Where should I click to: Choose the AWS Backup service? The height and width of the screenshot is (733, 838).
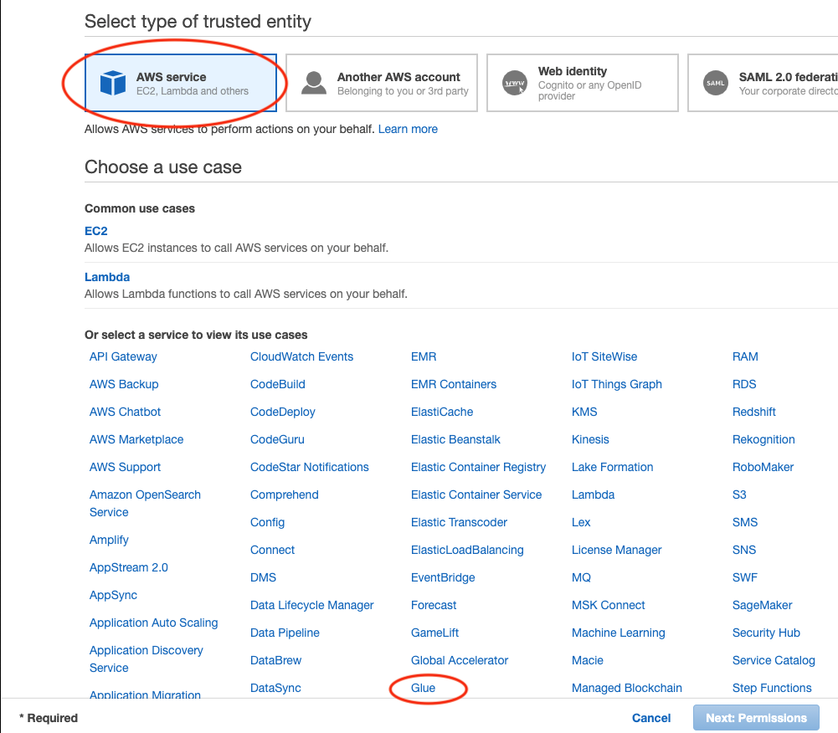point(124,384)
